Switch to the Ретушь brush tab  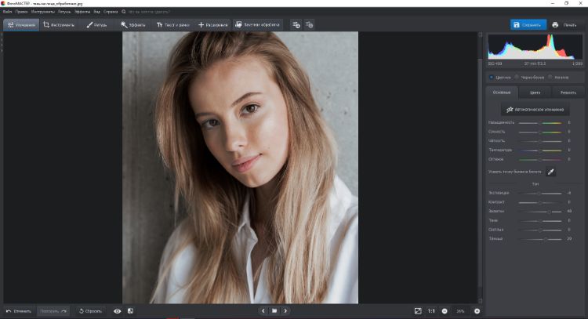[96, 25]
